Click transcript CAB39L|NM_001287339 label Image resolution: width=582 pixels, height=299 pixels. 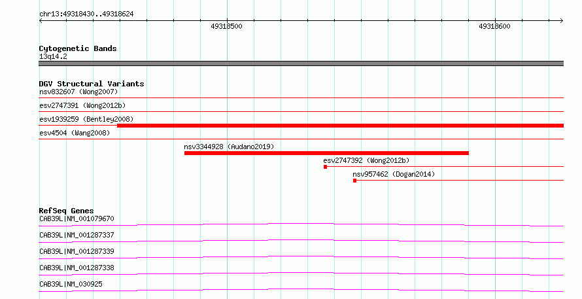pos(77,251)
